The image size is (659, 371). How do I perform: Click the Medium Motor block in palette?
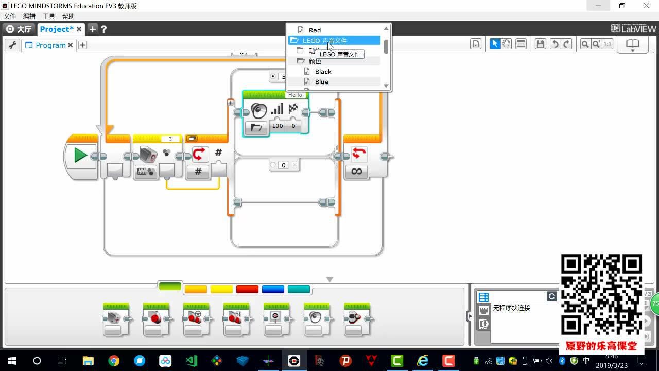tap(116, 318)
